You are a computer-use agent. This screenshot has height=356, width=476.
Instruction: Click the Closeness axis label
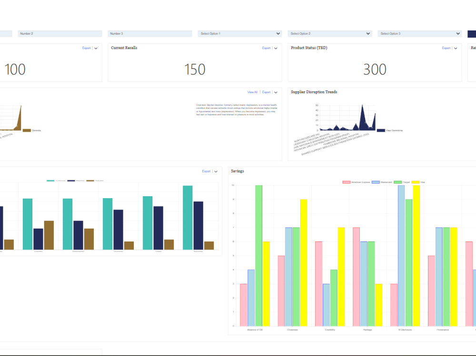pyautogui.click(x=292, y=329)
